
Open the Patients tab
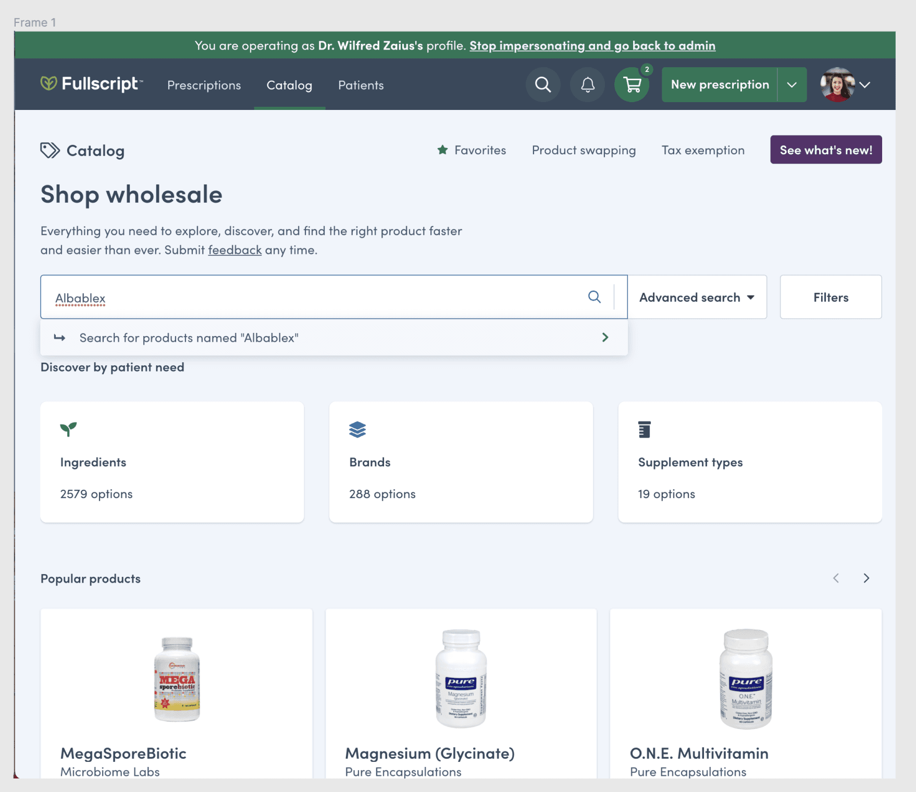tap(361, 85)
